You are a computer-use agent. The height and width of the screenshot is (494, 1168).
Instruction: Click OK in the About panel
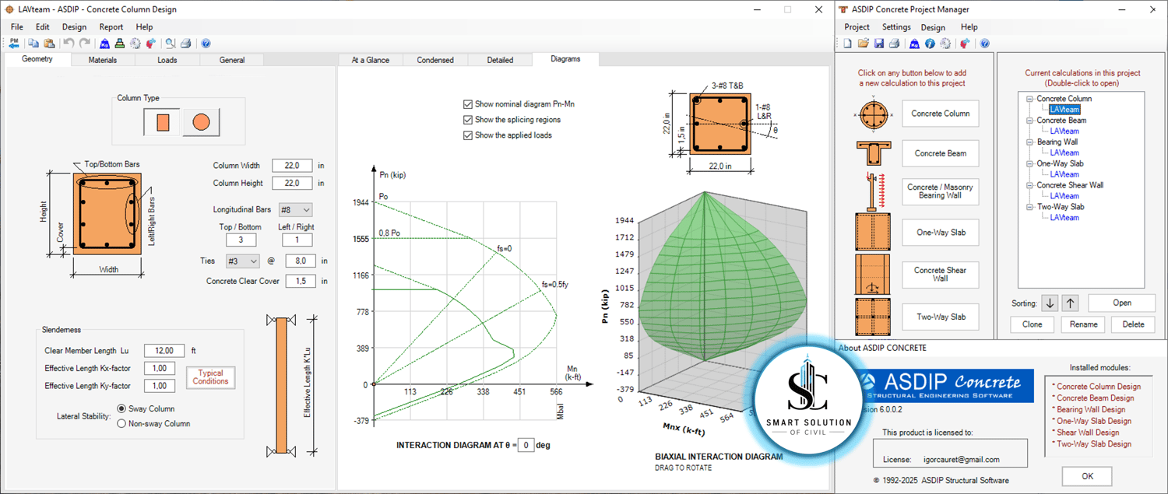tap(1087, 476)
